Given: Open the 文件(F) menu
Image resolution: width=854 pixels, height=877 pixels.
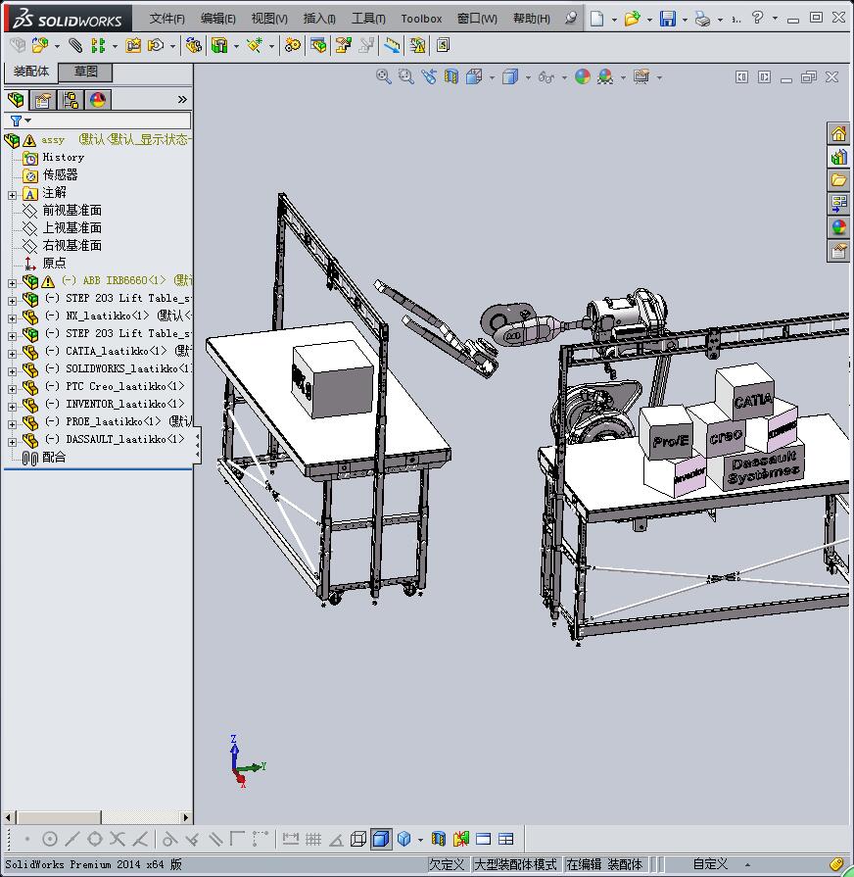Looking at the screenshot, I should pyautogui.click(x=167, y=19).
